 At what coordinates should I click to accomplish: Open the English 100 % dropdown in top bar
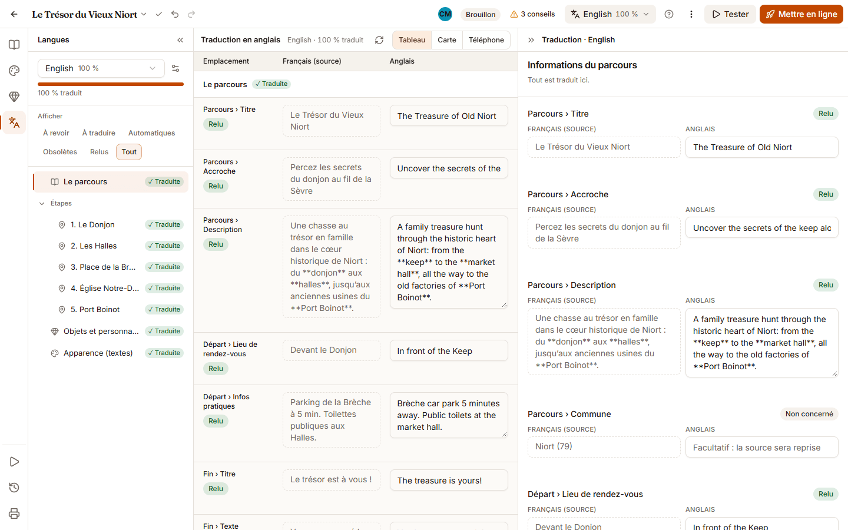610,14
